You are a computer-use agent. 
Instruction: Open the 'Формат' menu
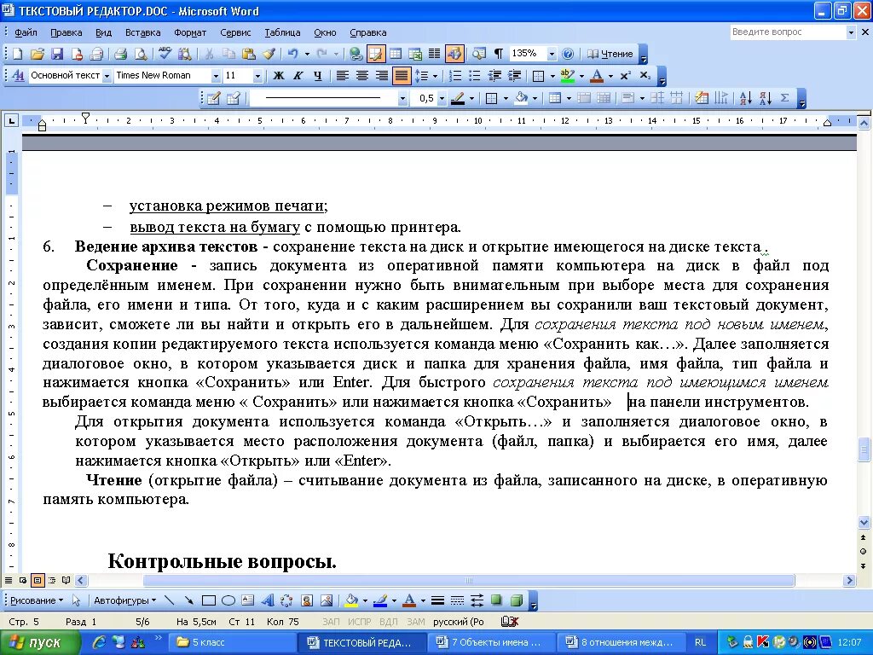pos(190,32)
